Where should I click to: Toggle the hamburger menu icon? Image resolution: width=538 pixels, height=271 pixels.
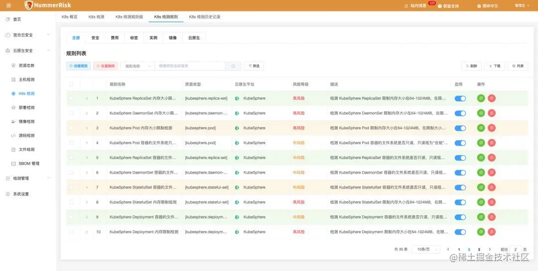pyautogui.click(x=8, y=5)
